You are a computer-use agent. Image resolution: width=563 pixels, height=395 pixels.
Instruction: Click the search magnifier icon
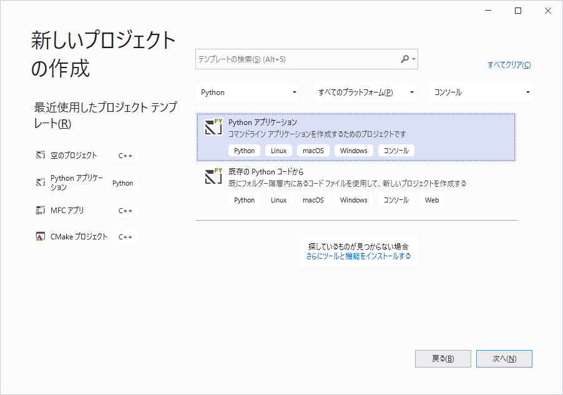[x=404, y=59]
